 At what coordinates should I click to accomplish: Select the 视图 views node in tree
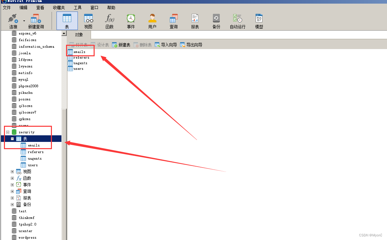click(24, 172)
